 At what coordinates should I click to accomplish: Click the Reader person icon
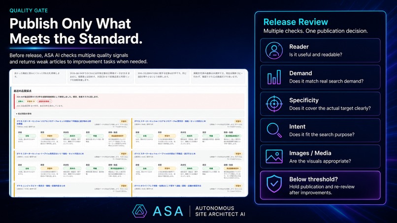click(274, 51)
